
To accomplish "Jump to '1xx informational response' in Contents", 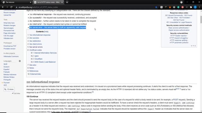I will [x=40, y=35].
